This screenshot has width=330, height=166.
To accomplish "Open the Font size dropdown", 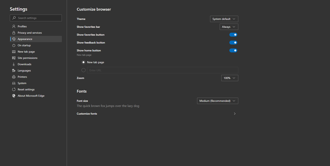I will 218,101.
